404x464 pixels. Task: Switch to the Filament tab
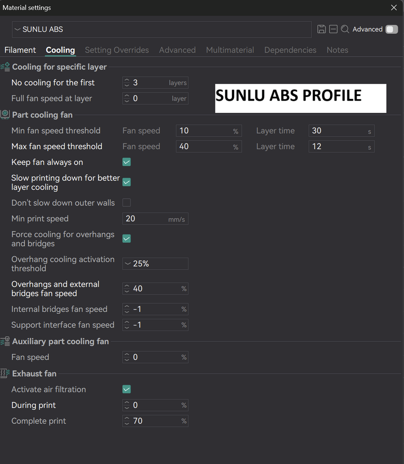(20, 50)
